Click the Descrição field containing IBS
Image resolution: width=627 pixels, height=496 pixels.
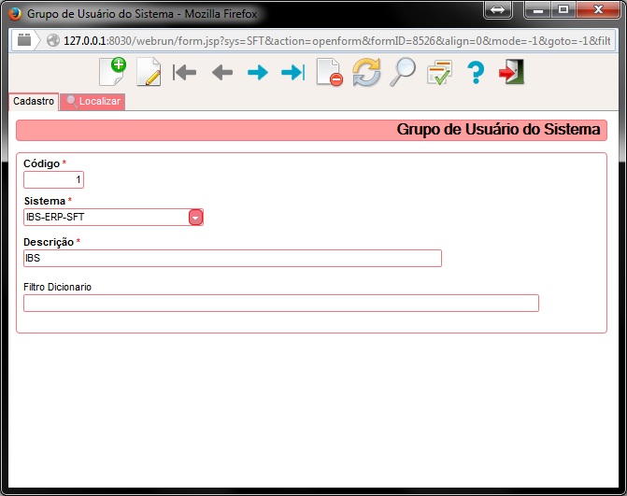pyautogui.click(x=233, y=258)
